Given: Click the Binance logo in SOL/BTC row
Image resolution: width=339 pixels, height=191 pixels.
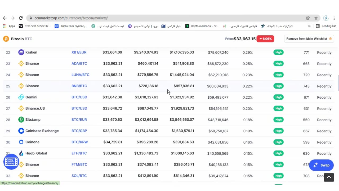Looking at the screenshot, I should [21, 176].
